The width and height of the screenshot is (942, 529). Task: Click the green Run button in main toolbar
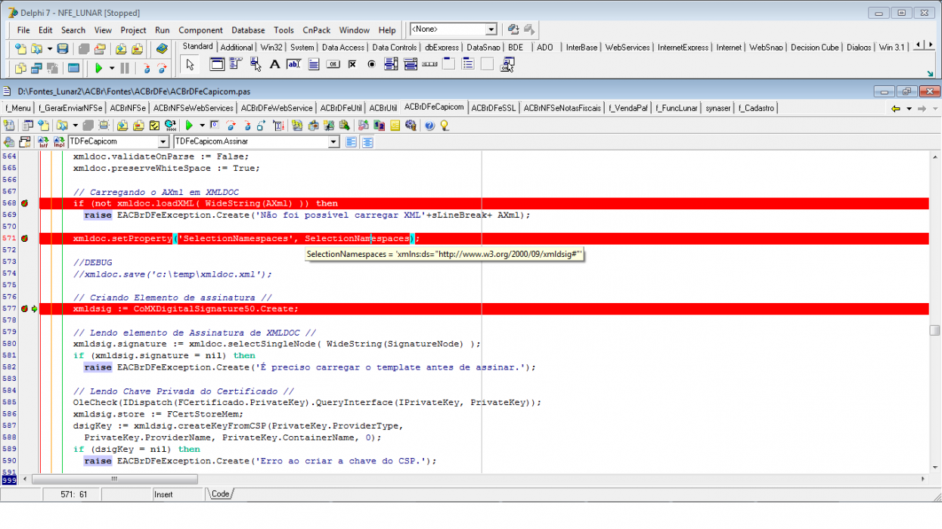tap(98, 68)
